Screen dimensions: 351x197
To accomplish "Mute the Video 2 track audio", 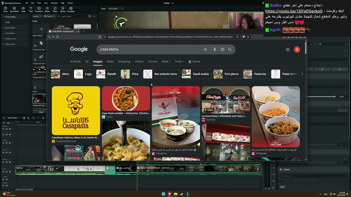I will click(x=7, y=162).
